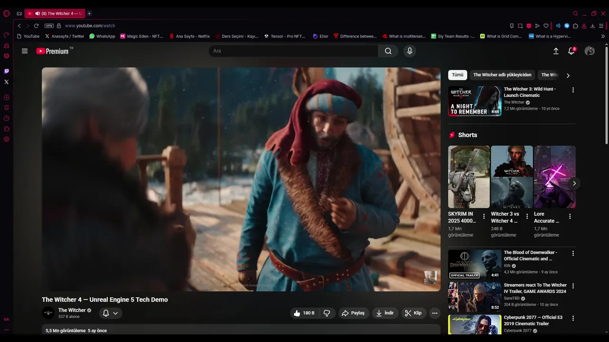Viewport: 609px width, 342px height.
Task: Open the YouTube account avatar menu
Action: [589, 51]
